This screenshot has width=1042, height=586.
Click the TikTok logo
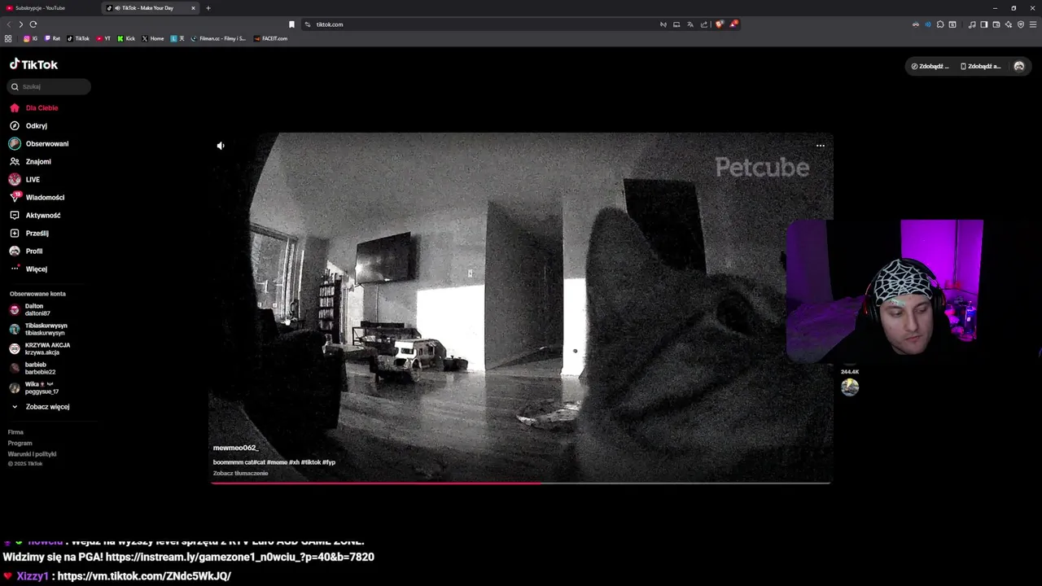coord(33,64)
